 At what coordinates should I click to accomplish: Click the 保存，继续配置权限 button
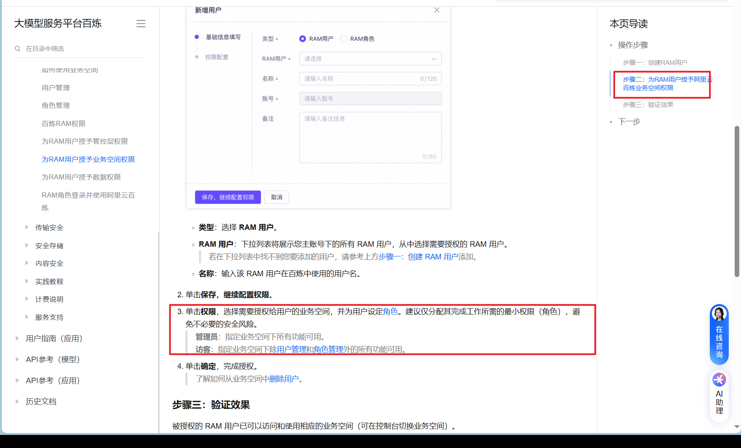pos(228,197)
